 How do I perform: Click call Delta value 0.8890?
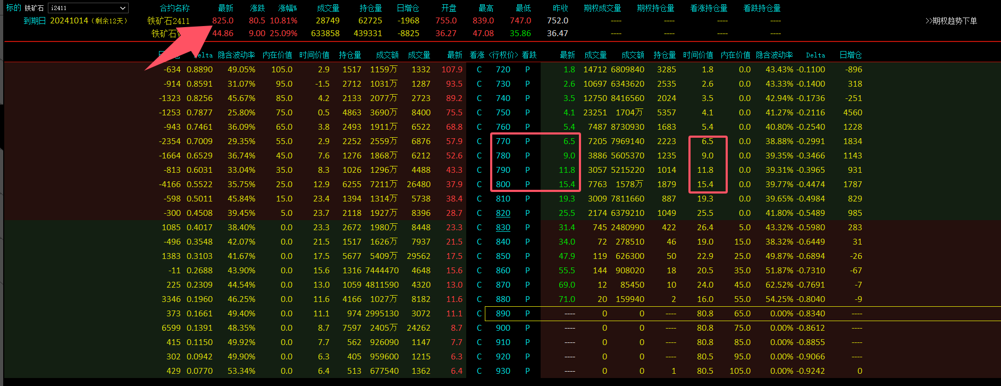tap(199, 70)
